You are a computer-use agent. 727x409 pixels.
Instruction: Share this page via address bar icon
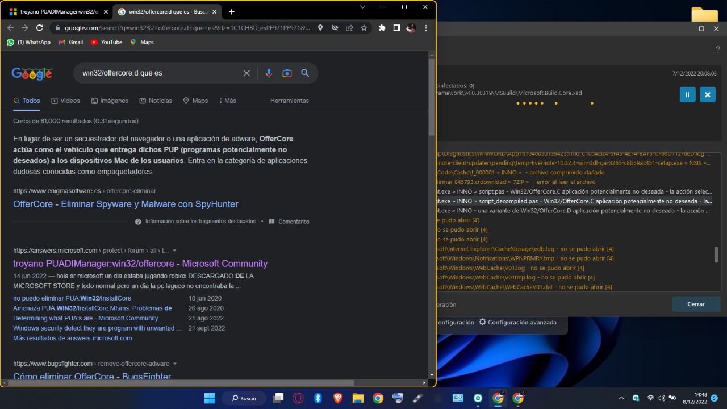click(x=349, y=28)
